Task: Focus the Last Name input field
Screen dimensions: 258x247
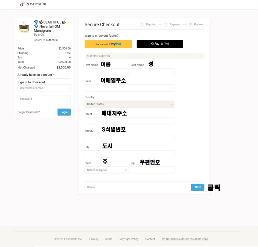Action: click(x=153, y=72)
